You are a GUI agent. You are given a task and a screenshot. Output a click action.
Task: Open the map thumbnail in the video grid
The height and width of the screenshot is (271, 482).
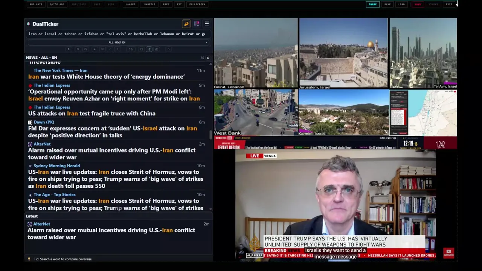tap(423, 113)
